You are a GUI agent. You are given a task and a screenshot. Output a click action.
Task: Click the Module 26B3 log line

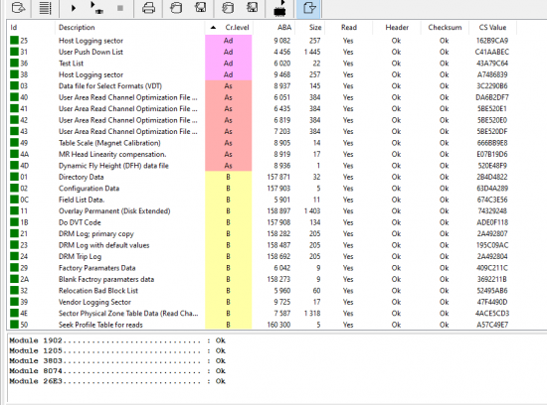click(x=117, y=381)
